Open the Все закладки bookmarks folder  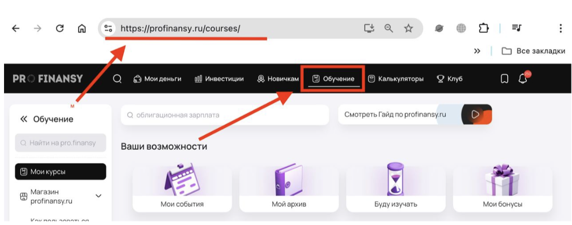point(533,51)
